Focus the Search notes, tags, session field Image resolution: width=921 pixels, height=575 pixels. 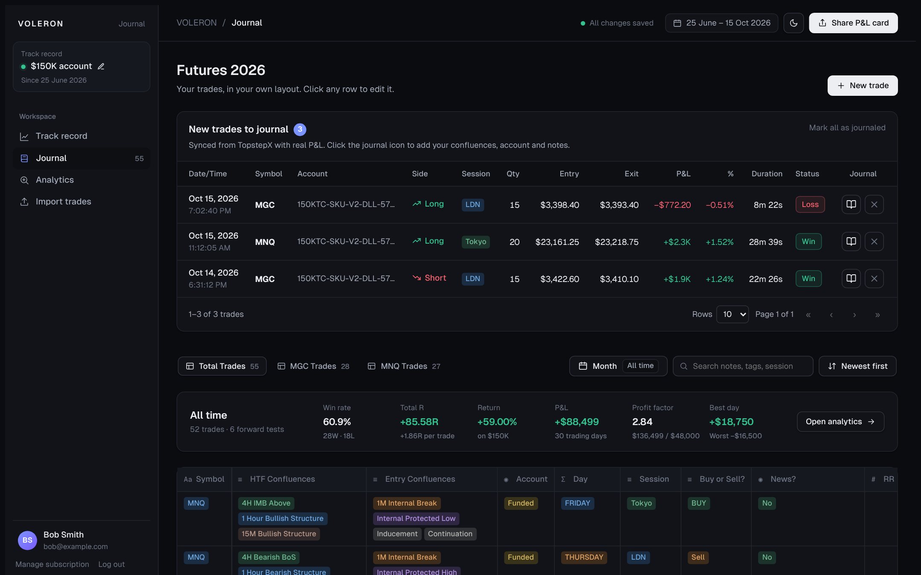pyautogui.click(x=743, y=366)
